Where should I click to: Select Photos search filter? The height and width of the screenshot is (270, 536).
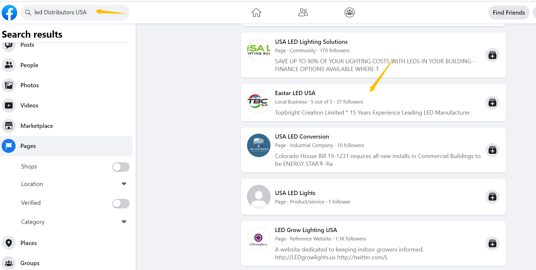(x=66, y=85)
